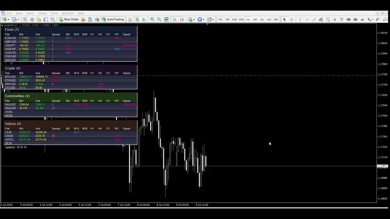390x219 pixels.
Task: Open the Tools menu
Action: [x=54, y=13]
